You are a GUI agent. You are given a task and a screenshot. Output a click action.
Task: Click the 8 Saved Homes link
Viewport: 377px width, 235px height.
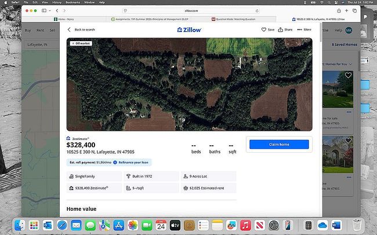click(x=345, y=45)
